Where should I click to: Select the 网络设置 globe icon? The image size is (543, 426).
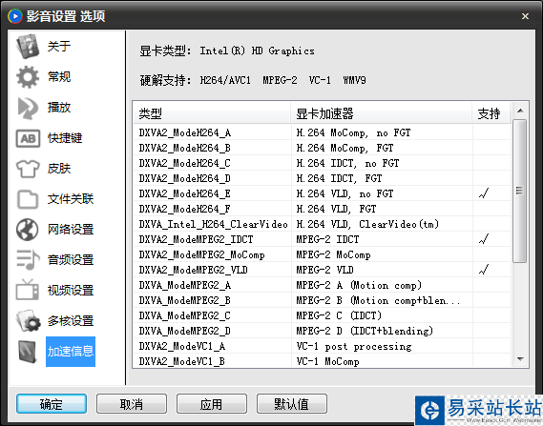coord(28,230)
